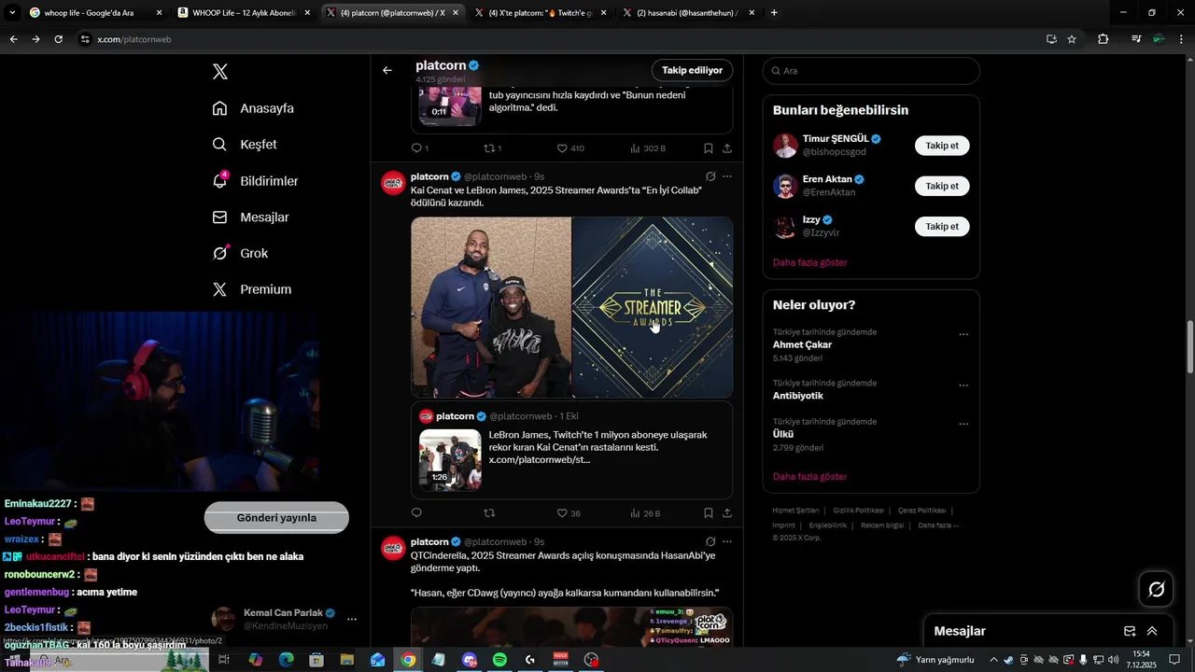
Task: Click Grok icon on Kai Cenat post
Action: (710, 175)
